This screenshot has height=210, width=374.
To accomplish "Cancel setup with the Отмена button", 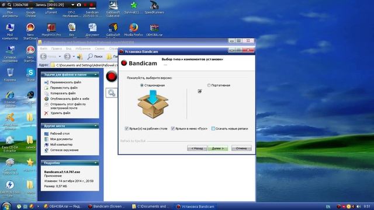I will coord(241,148).
